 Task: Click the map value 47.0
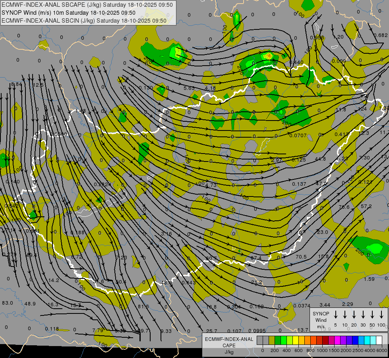click(321, 184)
